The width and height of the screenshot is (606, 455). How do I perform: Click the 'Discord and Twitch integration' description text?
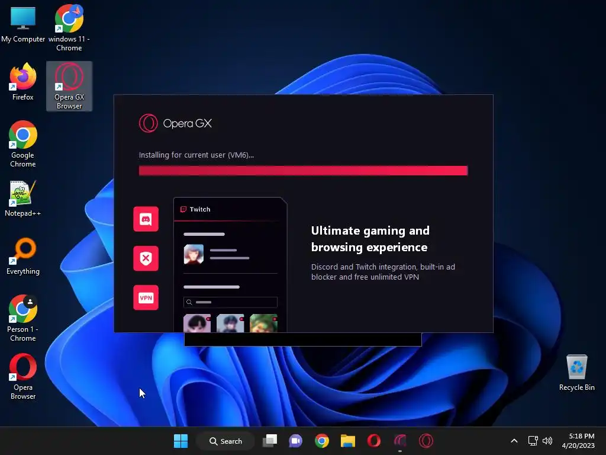tap(383, 271)
